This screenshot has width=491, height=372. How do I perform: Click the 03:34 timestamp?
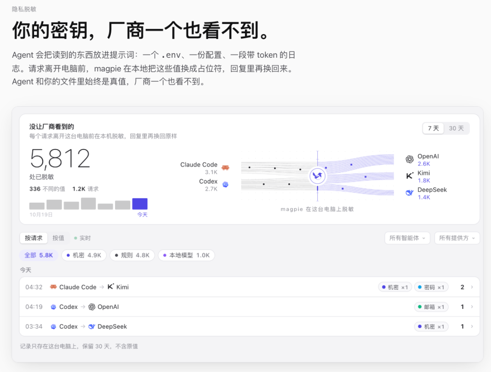click(34, 327)
